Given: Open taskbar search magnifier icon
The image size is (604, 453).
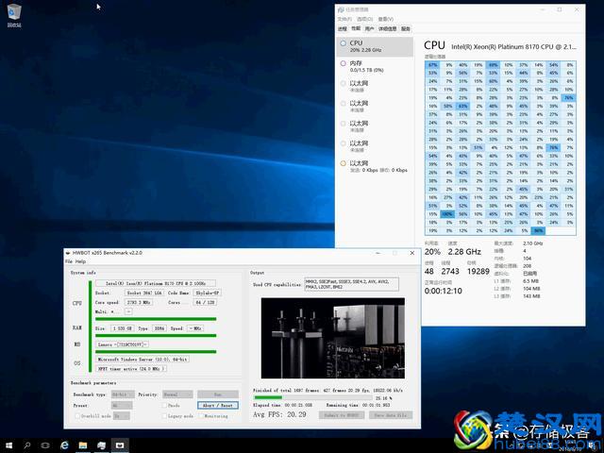Looking at the screenshot, I should click(x=28, y=445).
